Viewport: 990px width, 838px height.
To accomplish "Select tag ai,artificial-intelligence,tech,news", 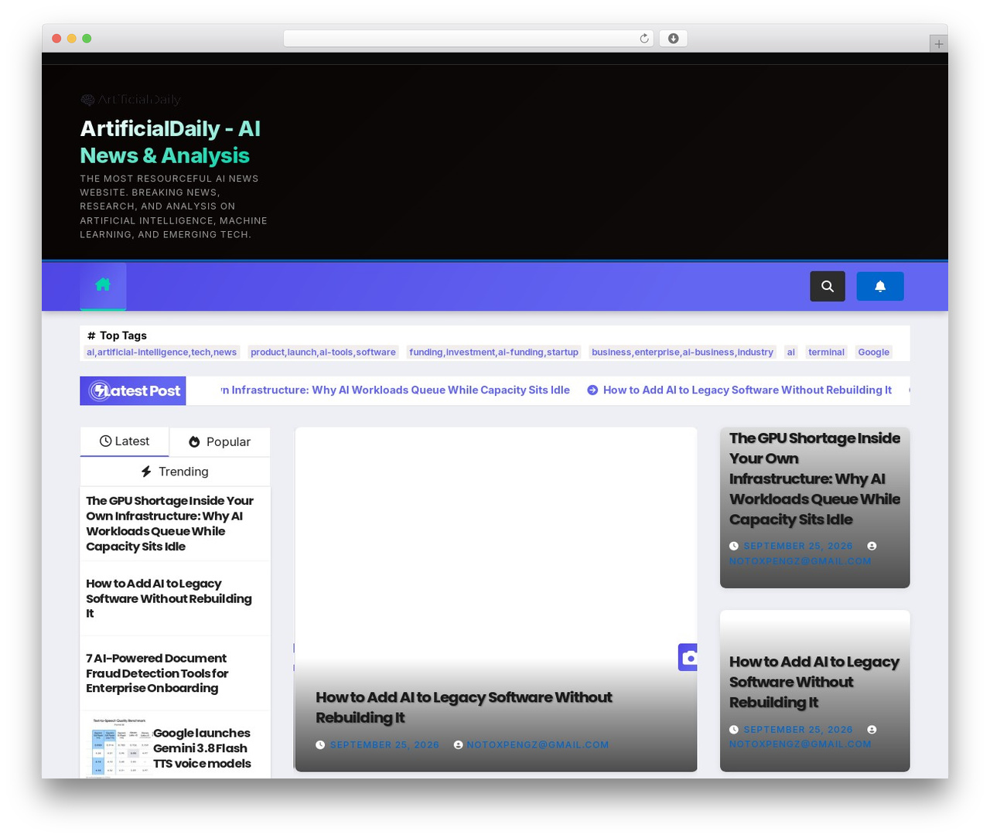I will pyautogui.click(x=162, y=353).
